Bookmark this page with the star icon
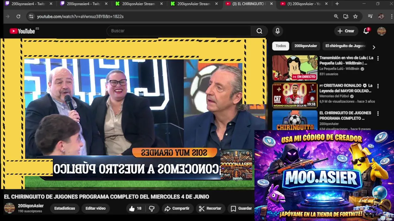This screenshot has height=221, width=394. pos(356,17)
